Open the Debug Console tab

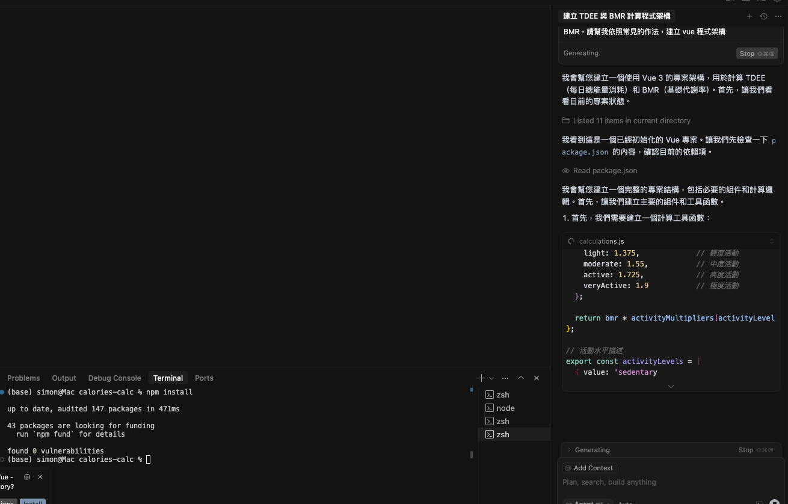click(114, 378)
